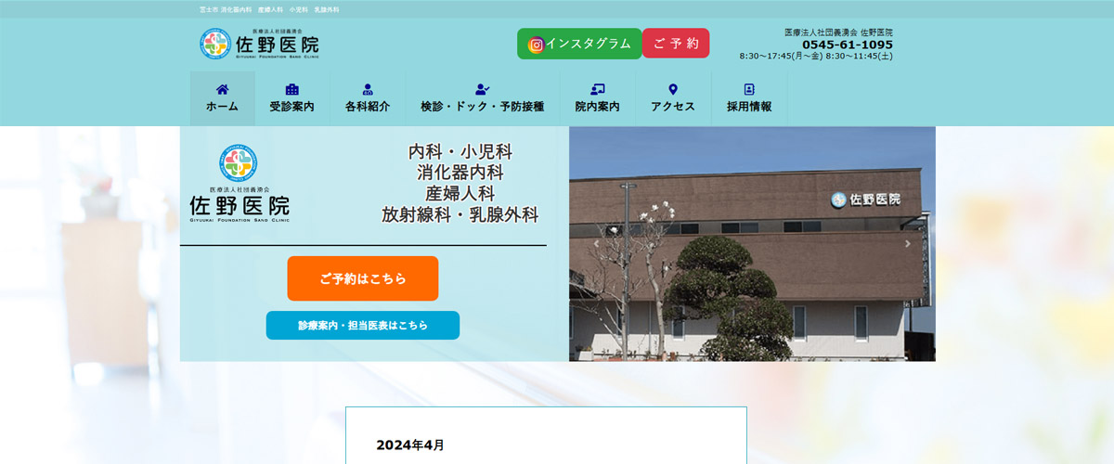Click the clinic building slideshow photo
Screen dimensions: 1114x464
pyautogui.click(x=752, y=278)
